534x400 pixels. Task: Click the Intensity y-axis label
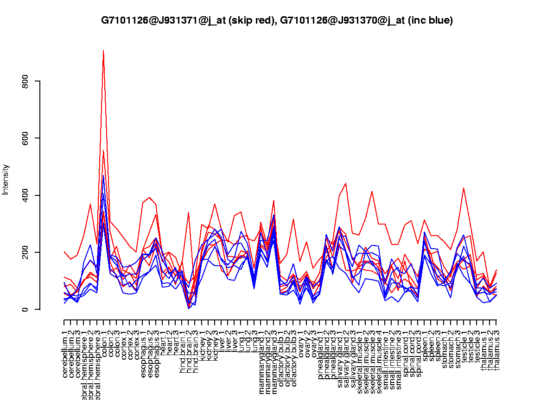tap(6, 179)
